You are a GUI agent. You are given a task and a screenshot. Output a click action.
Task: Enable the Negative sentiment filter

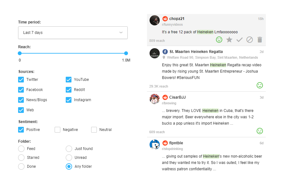click(57, 130)
